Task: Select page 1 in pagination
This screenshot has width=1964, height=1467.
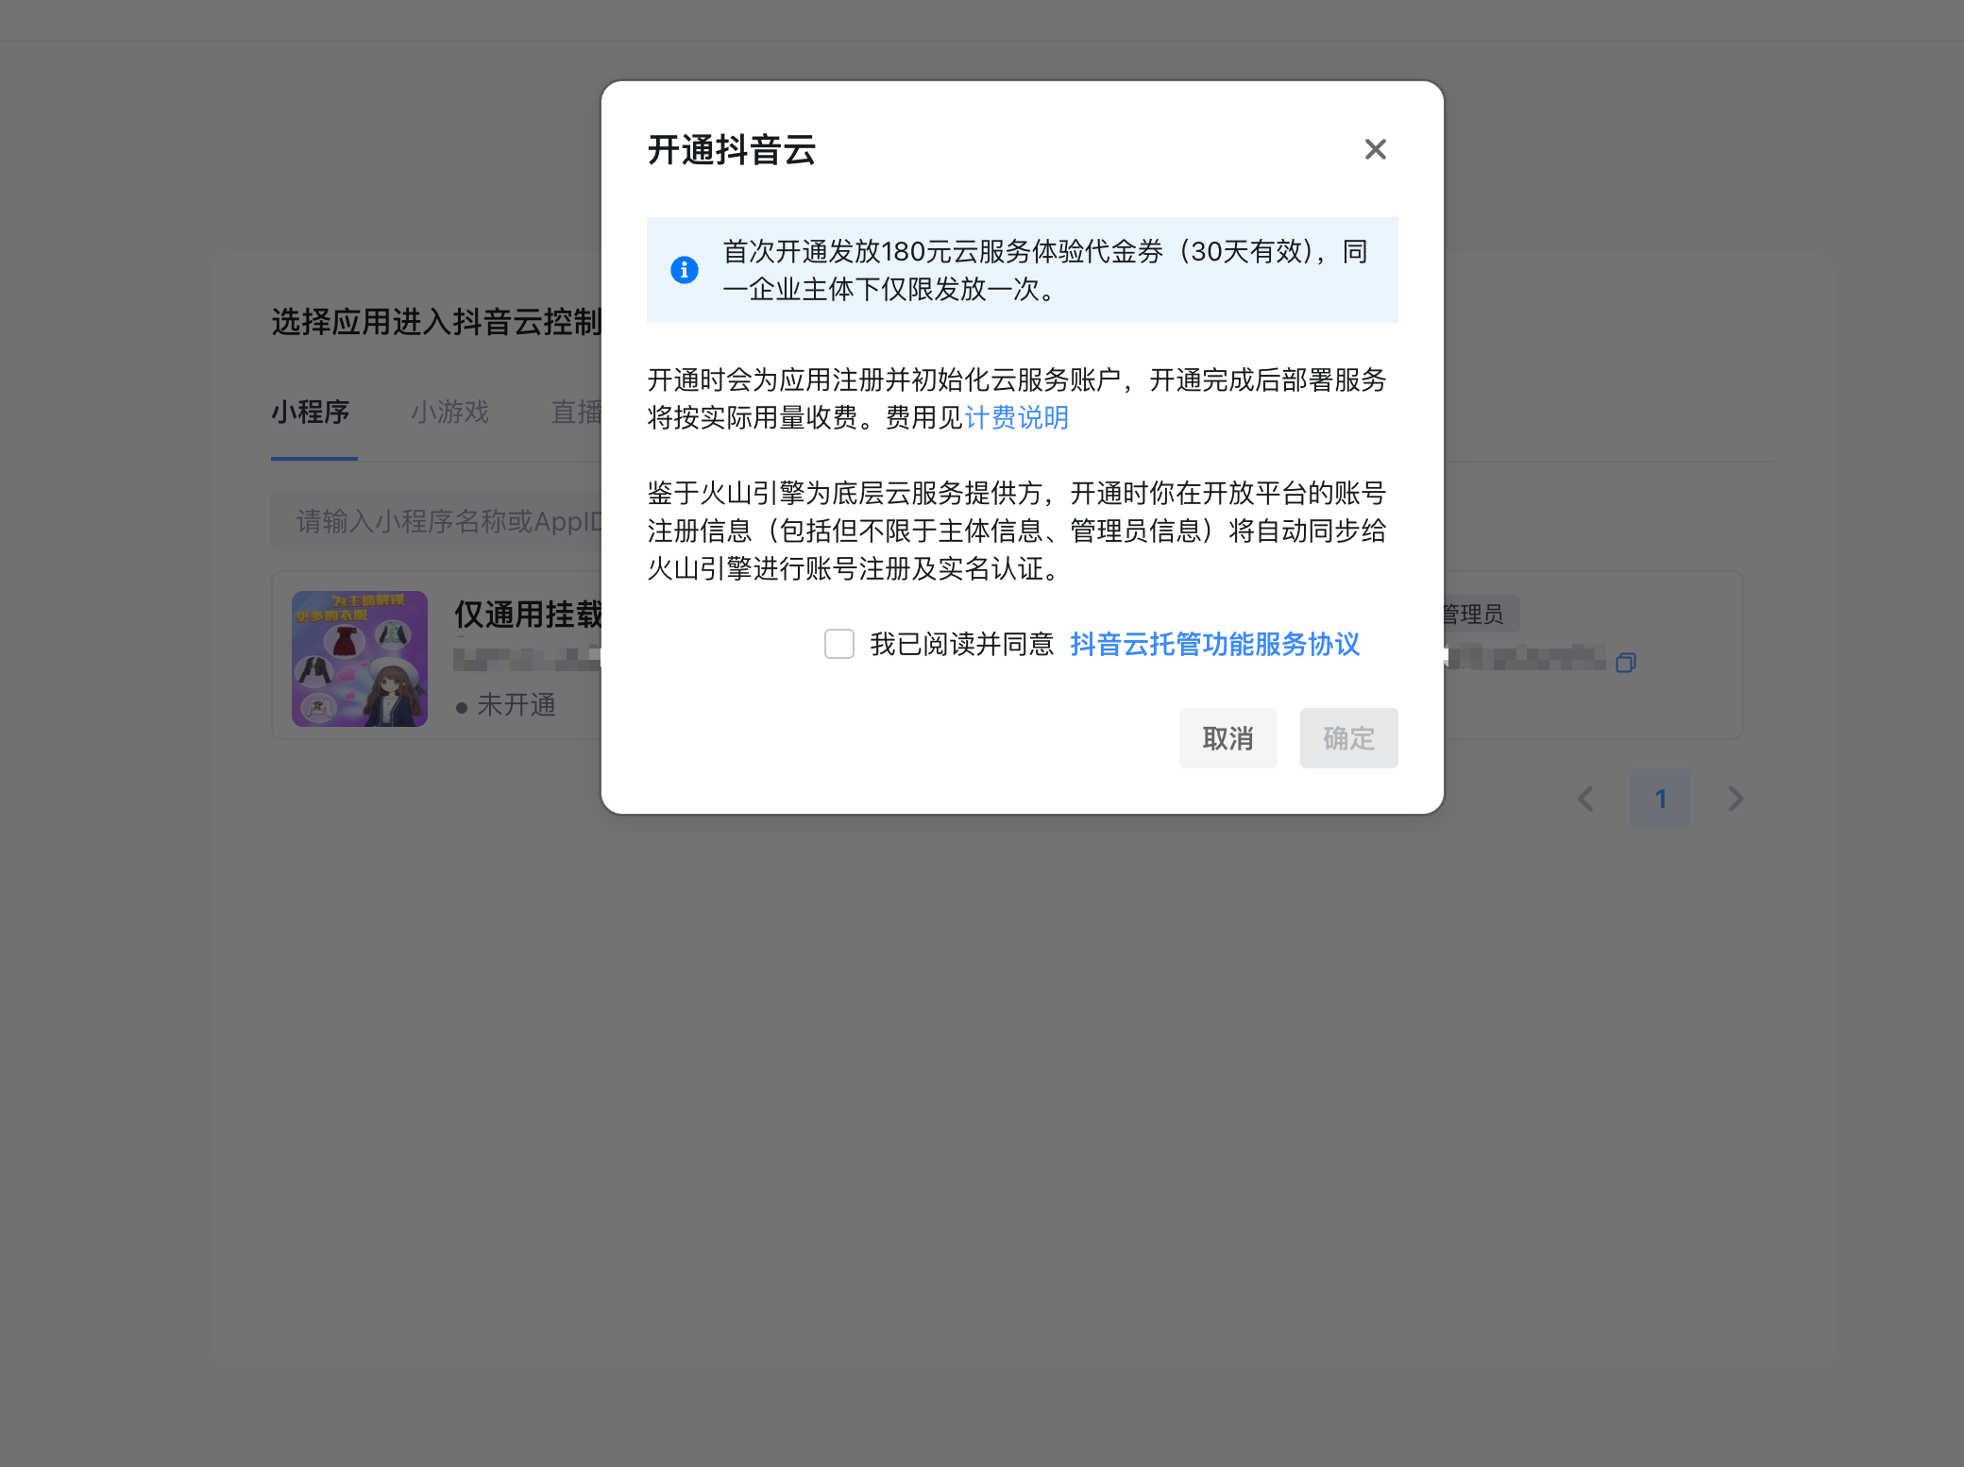Action: tap(1660, 799)
